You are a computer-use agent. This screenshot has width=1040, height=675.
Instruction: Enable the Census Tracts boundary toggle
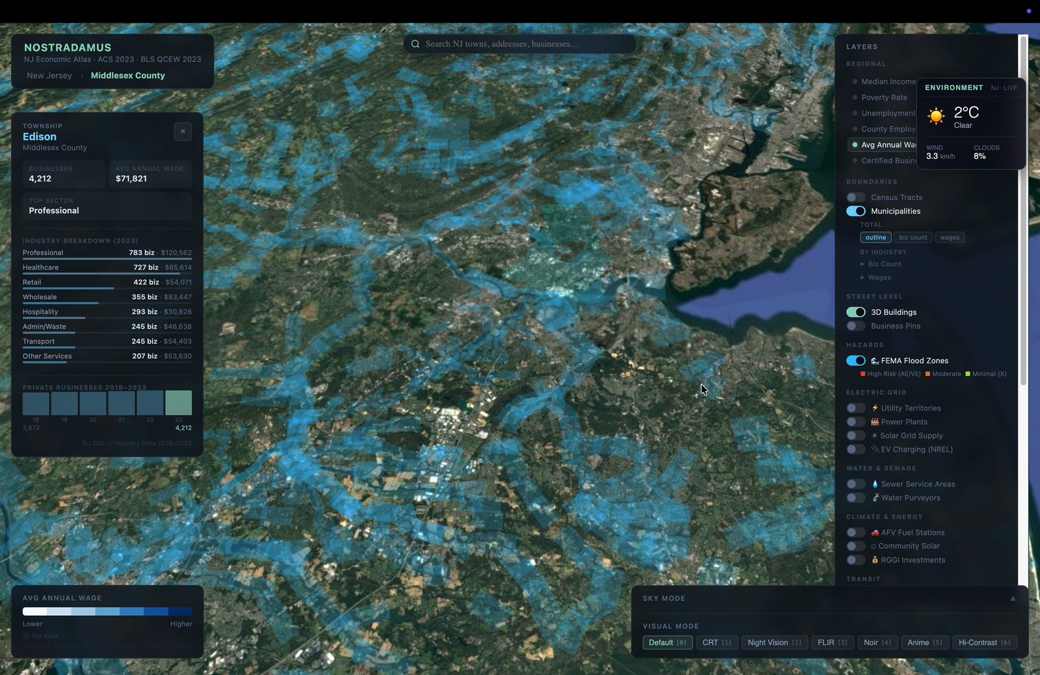856,197
